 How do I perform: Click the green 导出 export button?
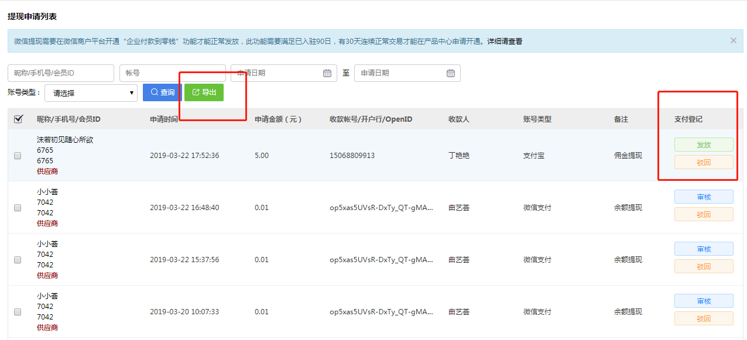coord(204,92)
